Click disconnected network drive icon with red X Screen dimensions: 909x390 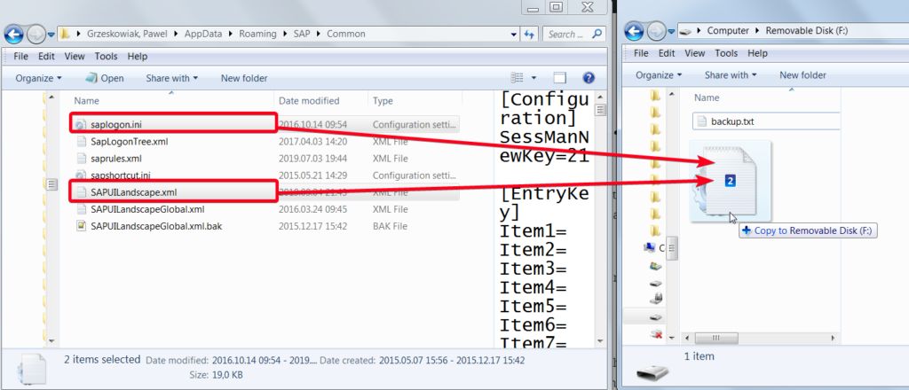(656, 334)
